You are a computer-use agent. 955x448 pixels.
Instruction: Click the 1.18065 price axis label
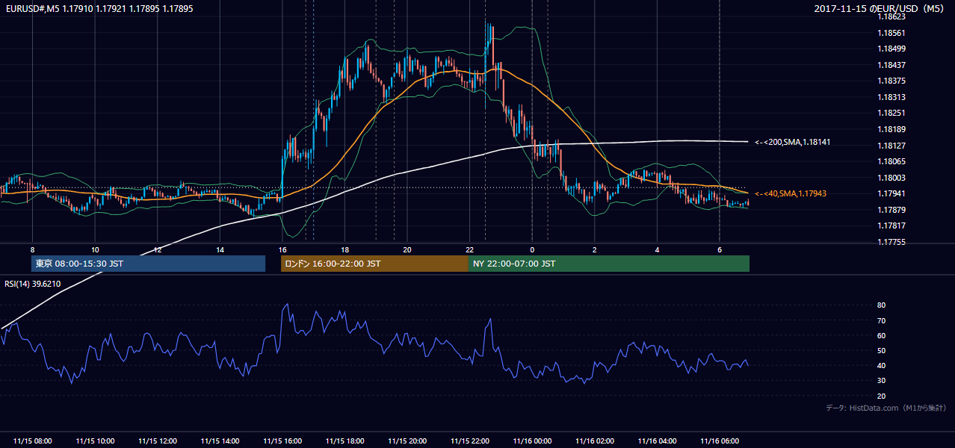click(x=892, y=161)
